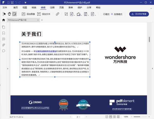Screen dimensions: 154x119
Task: Click the page number input field
Action: pos(78,117)
